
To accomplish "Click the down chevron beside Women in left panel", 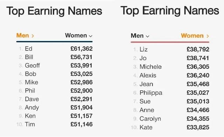I will coord(91,36).
